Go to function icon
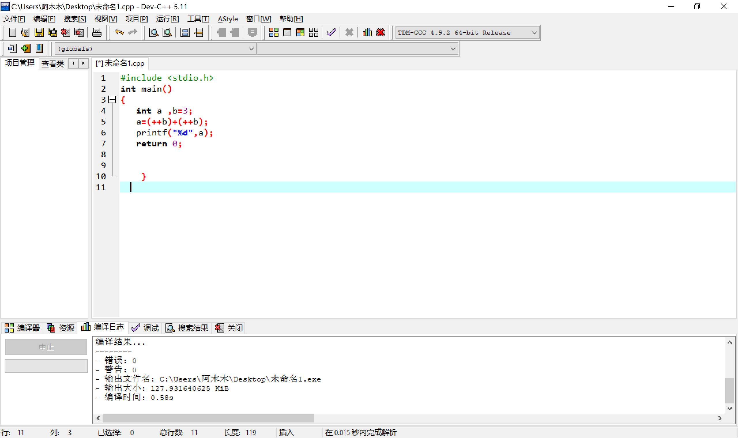738x438 pixels. pyautogui.click(x=185, y=32)
